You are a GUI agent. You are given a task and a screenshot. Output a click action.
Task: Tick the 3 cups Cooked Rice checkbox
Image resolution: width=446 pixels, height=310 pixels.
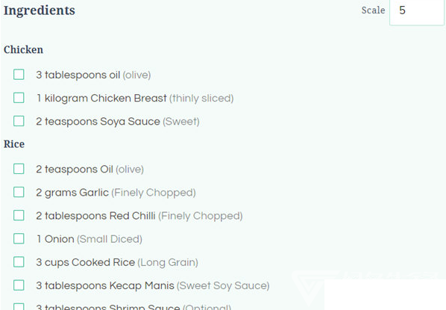click(19, 262)
